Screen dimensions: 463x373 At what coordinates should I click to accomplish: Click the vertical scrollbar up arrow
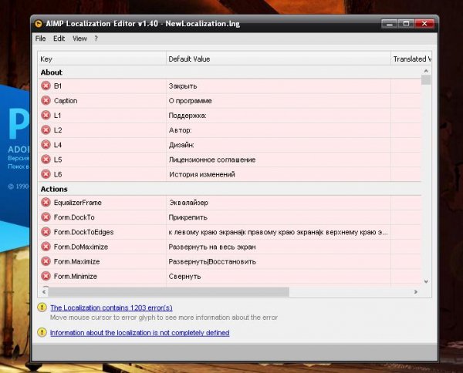426,70
